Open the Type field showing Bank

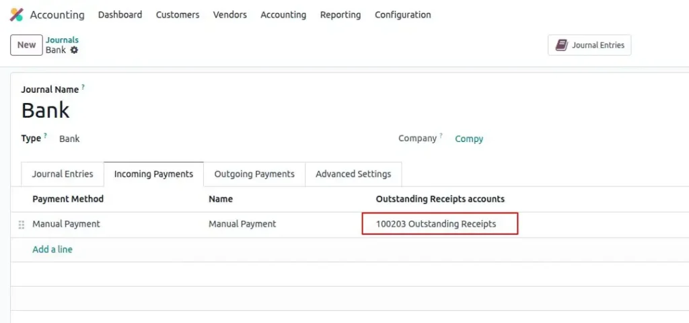pyautogui.click(x=69, y=139)
